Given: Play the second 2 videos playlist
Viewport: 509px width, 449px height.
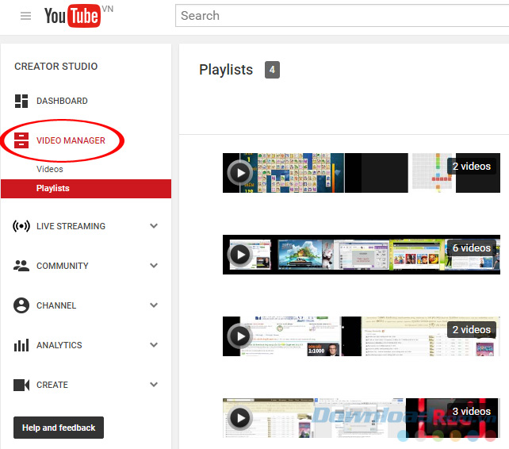Looking at the screenshot, I should pos(240,336).
